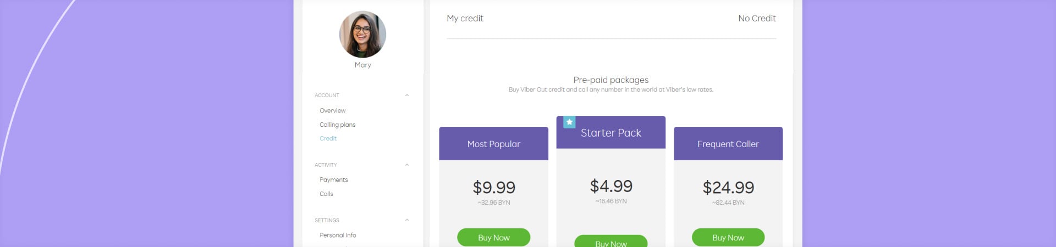View Calls under Activity
The width and height of the screenshot is (1056, 247).
point(327,194)
